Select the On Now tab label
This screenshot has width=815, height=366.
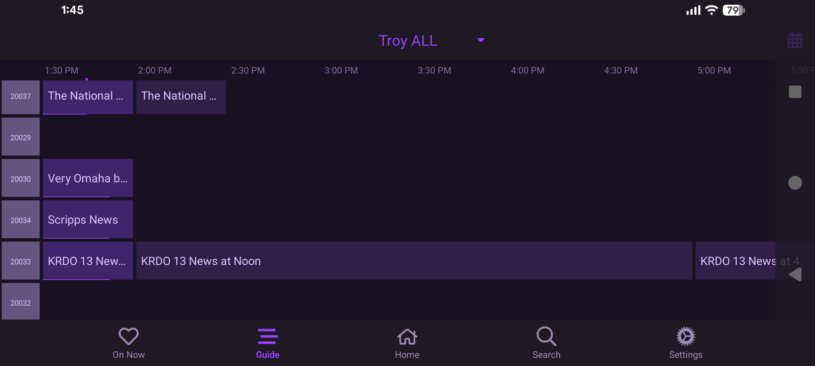[x=128, y=355]
